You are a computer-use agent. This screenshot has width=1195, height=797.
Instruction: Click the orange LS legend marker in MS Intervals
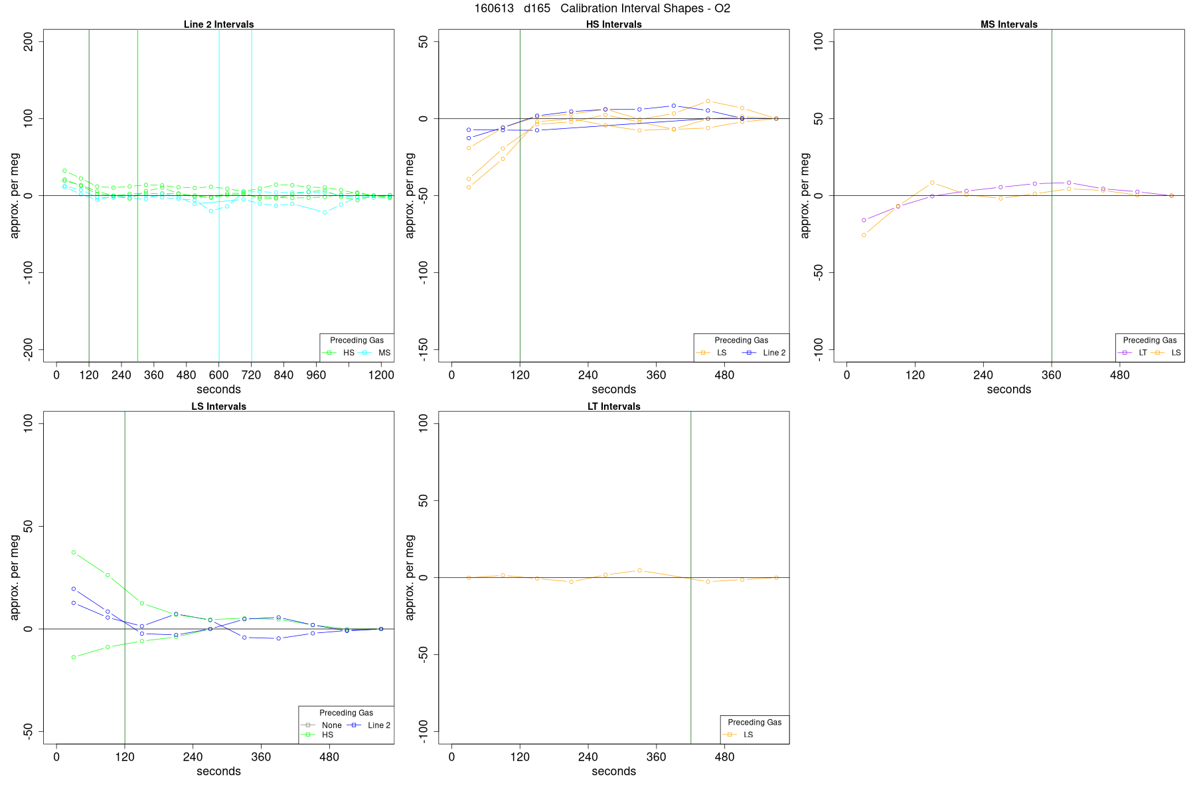(1158, 353)
